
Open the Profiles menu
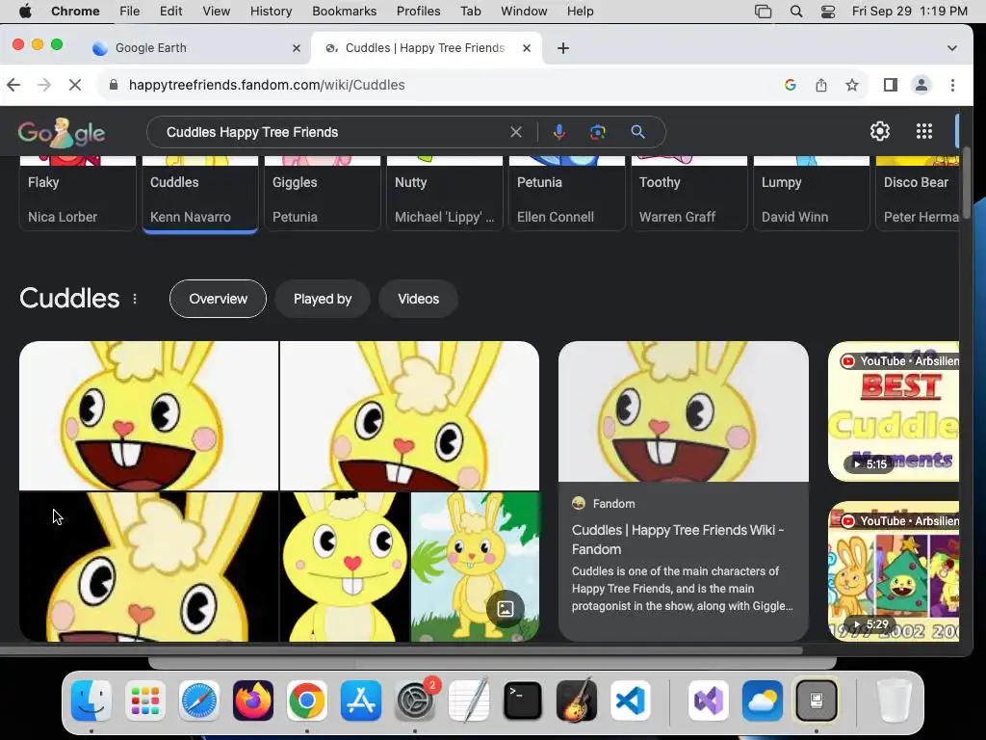(418, 12)
